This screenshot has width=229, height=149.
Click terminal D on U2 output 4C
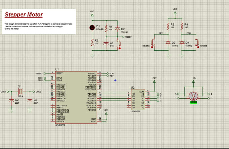point(158,101)
